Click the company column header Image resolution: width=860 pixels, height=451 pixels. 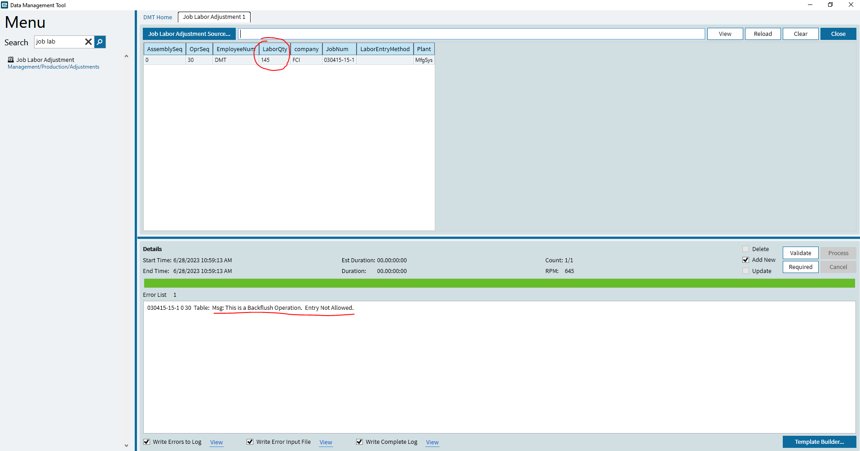pos(306,49)
